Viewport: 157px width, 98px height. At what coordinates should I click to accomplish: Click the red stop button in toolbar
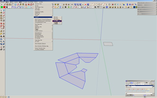pos(85,5)
